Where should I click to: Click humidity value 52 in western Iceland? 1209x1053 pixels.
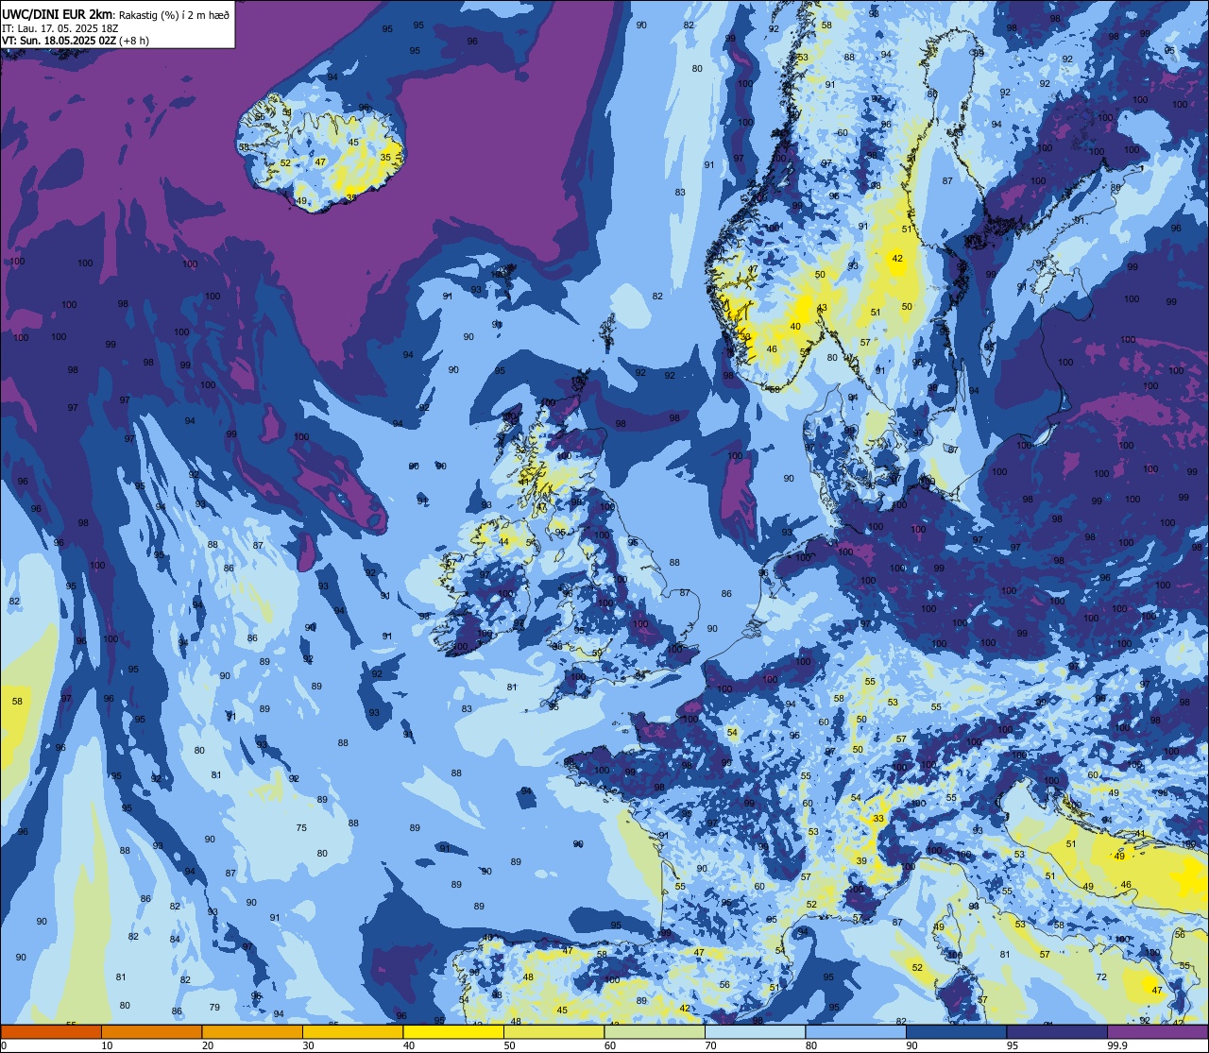click(x=285, y=163)
